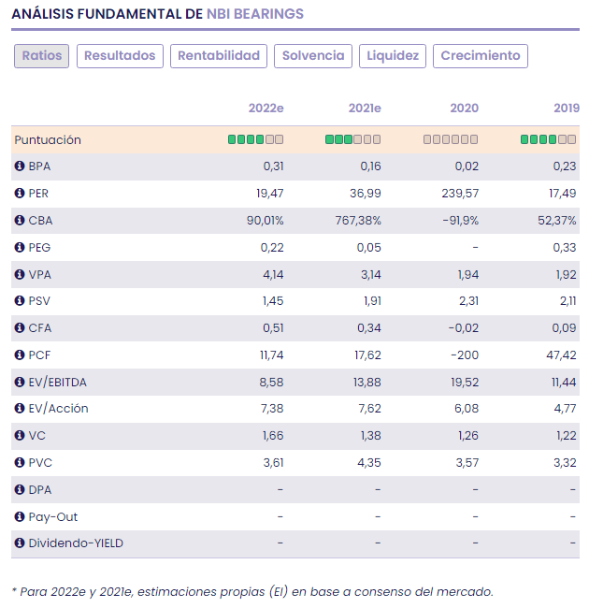Click the EV/EBITDA value 13,88
Screen dimensions: 589x608
[367, 383]
